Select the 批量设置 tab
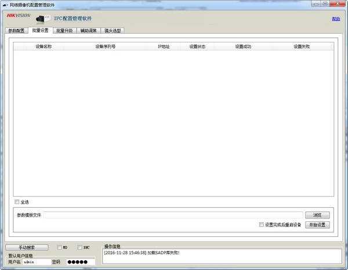The image size is (348, 270). click(x=41, y=30)
